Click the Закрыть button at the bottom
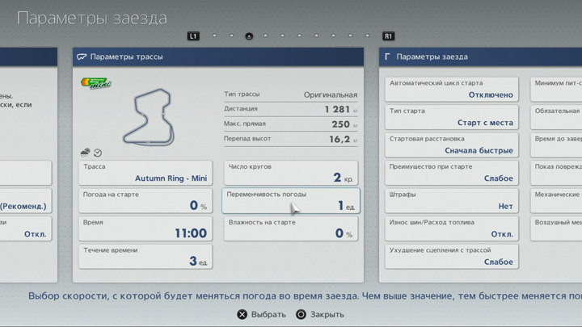Screen dimensions: 582x327 coord(320,314)
